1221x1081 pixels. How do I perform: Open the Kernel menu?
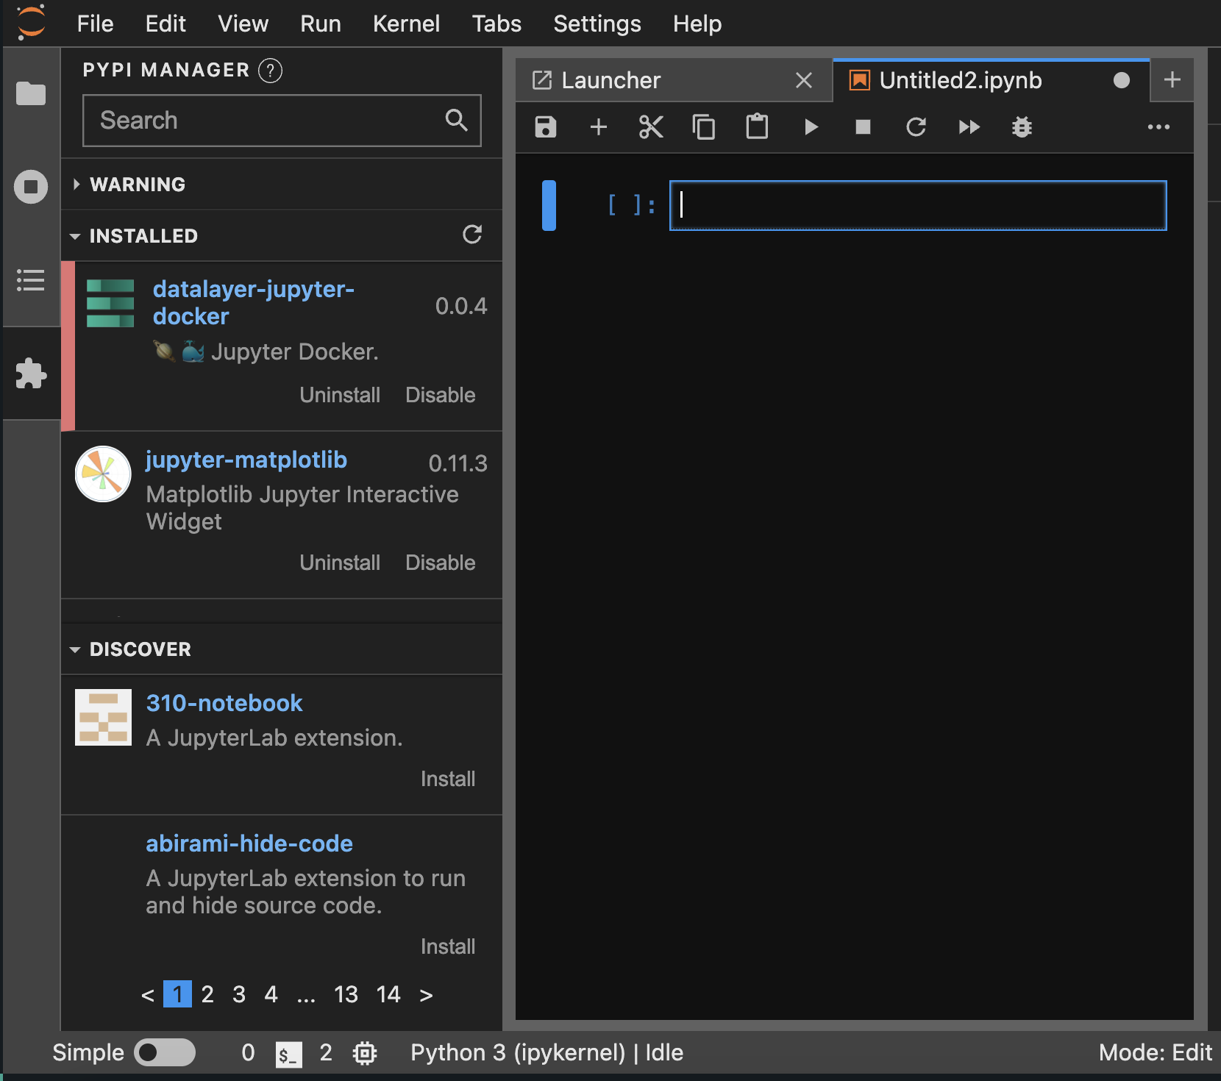tap(406, 24)
